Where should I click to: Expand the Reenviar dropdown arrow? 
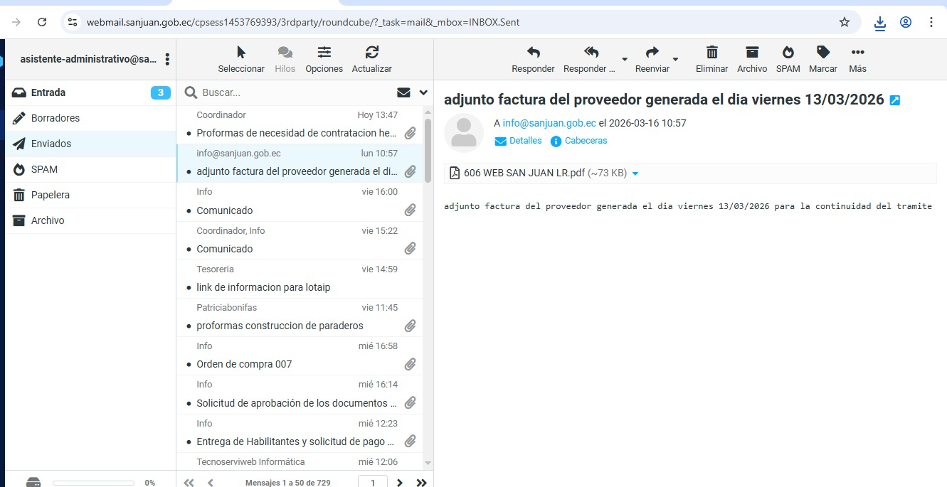pyautogui.click(x=675, y=59)
